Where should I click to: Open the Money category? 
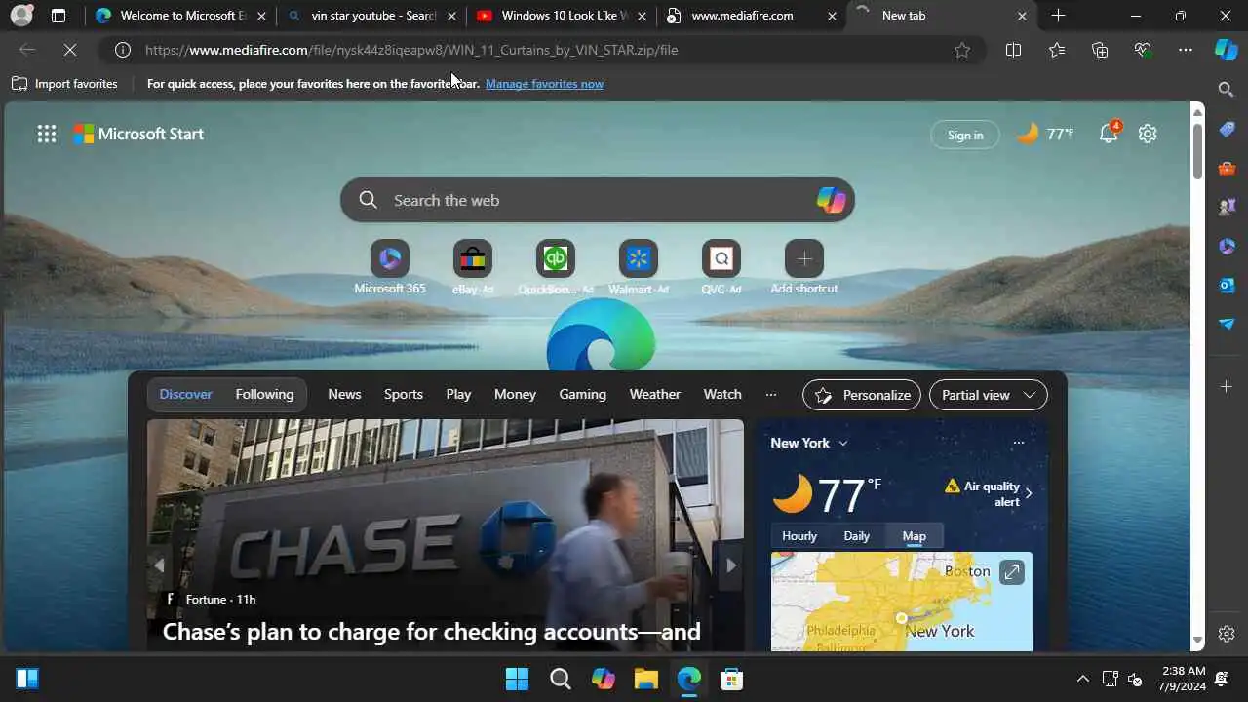click(515, 394)
